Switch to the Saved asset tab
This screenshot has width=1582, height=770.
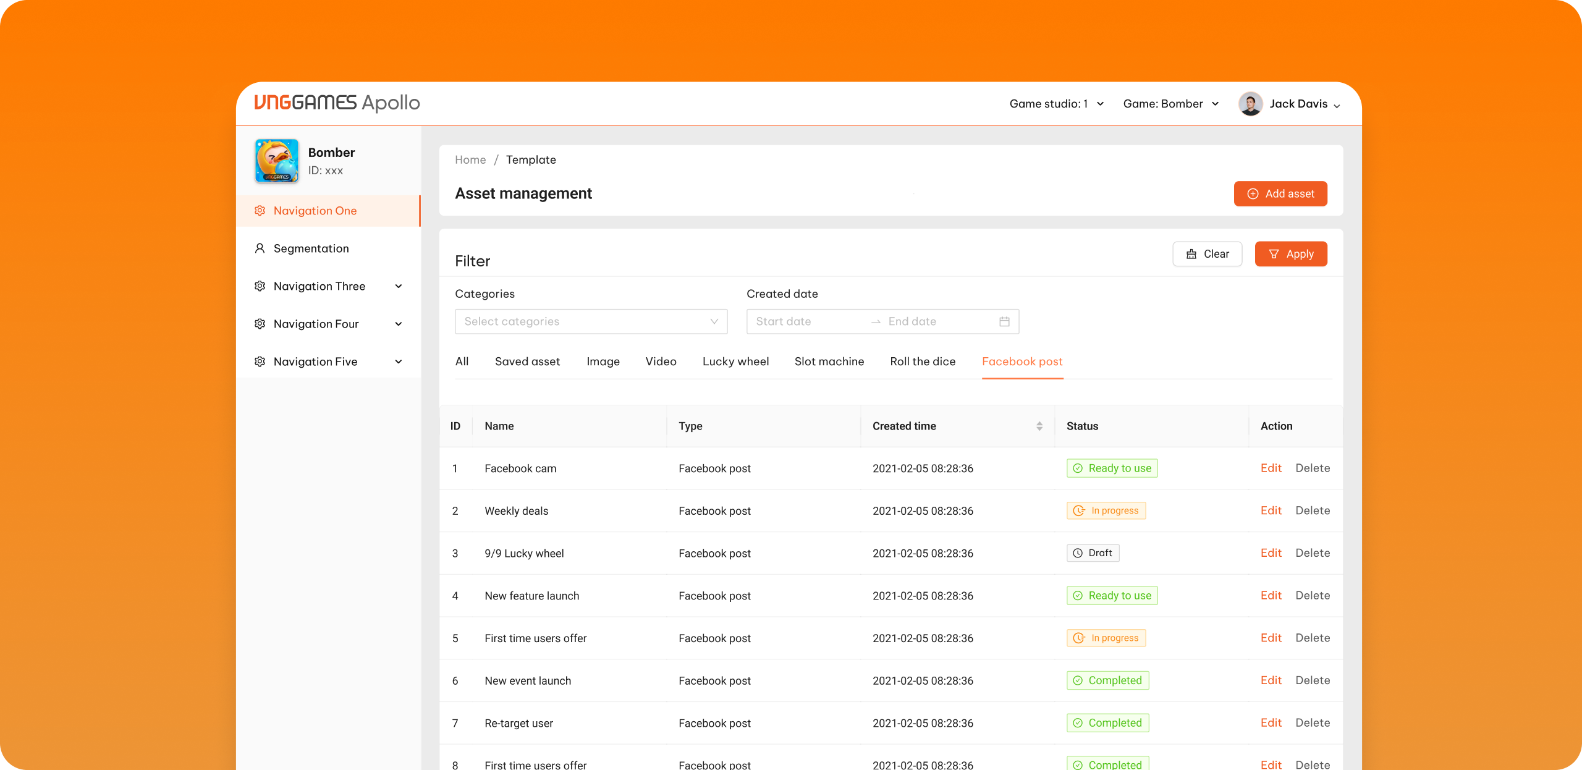tap(527, 362)
